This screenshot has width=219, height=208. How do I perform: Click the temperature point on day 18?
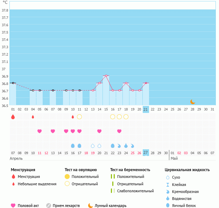126,83
